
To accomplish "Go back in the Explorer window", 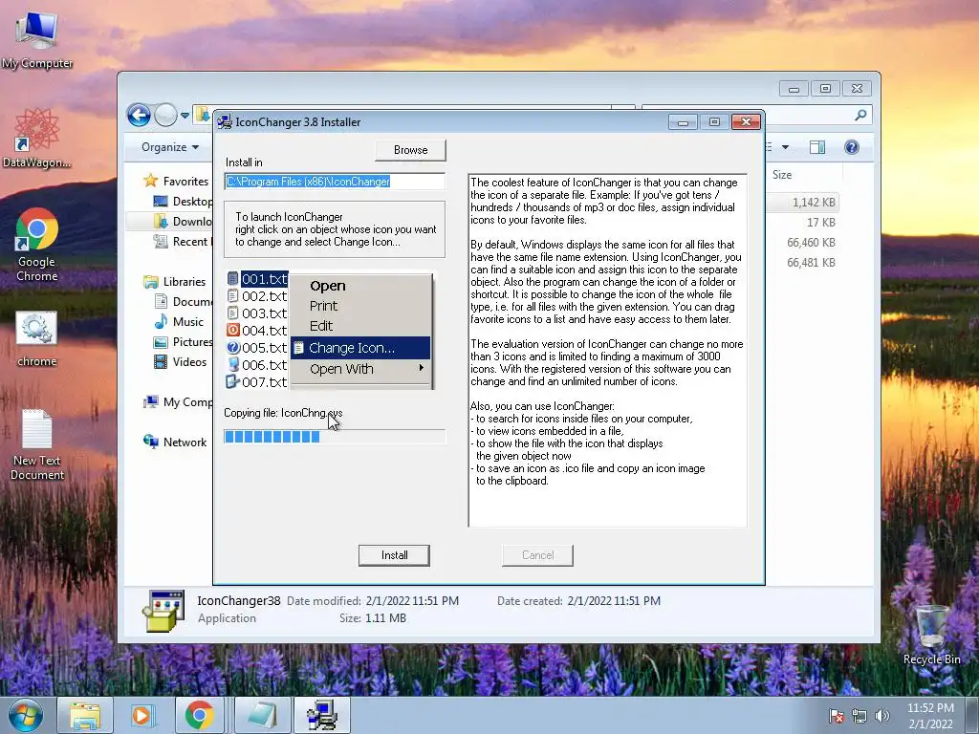I will tap(139, 115).
